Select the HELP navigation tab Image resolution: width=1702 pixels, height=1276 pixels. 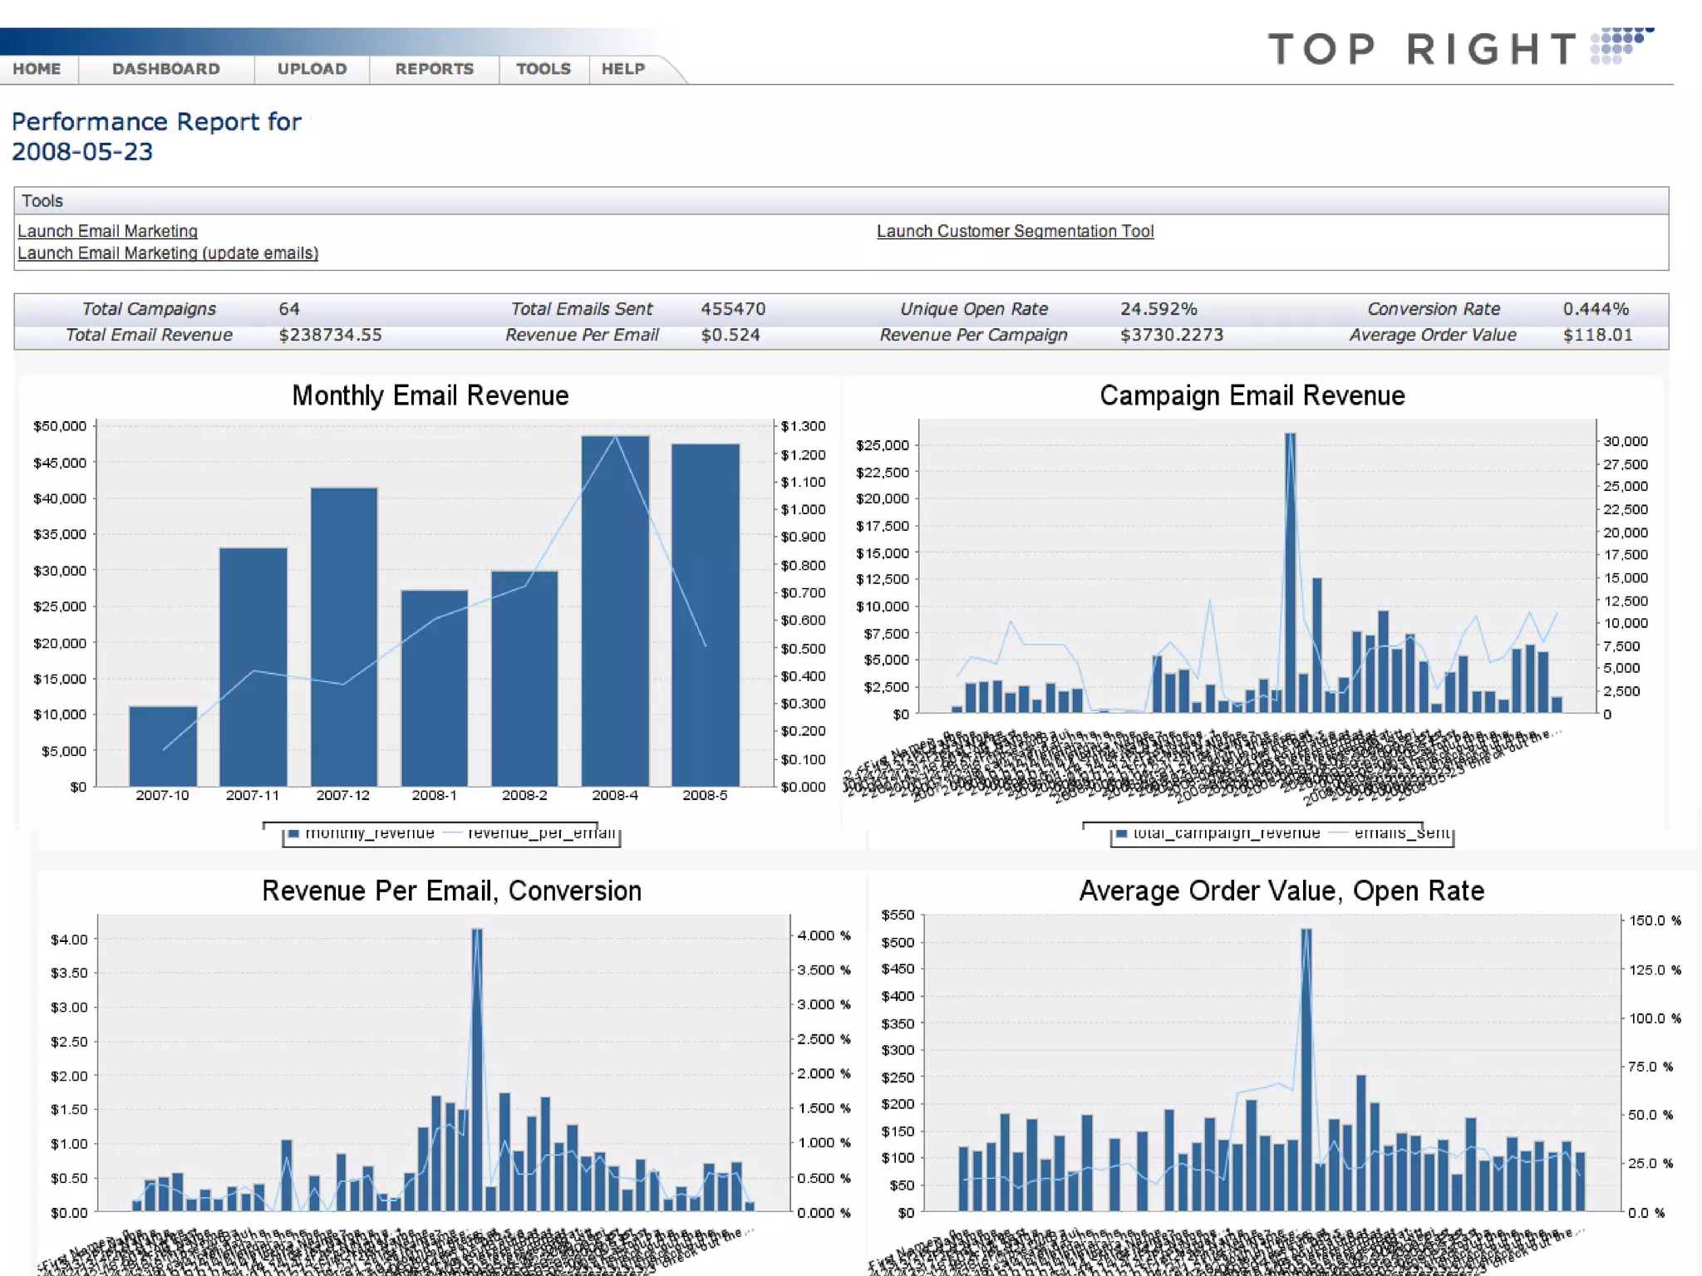coord(622,69)
